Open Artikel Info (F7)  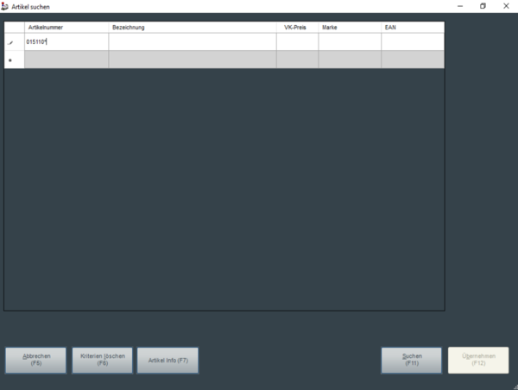coord(167,360)
